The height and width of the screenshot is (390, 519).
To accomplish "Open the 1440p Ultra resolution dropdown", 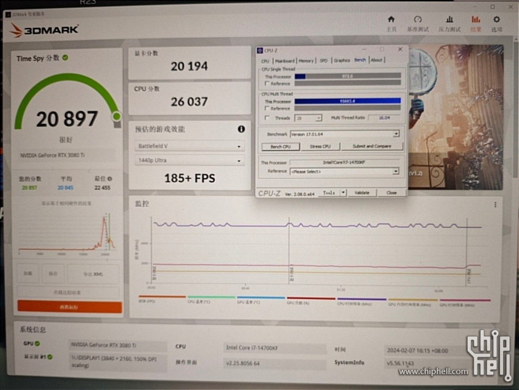I will tap(189, 160).
